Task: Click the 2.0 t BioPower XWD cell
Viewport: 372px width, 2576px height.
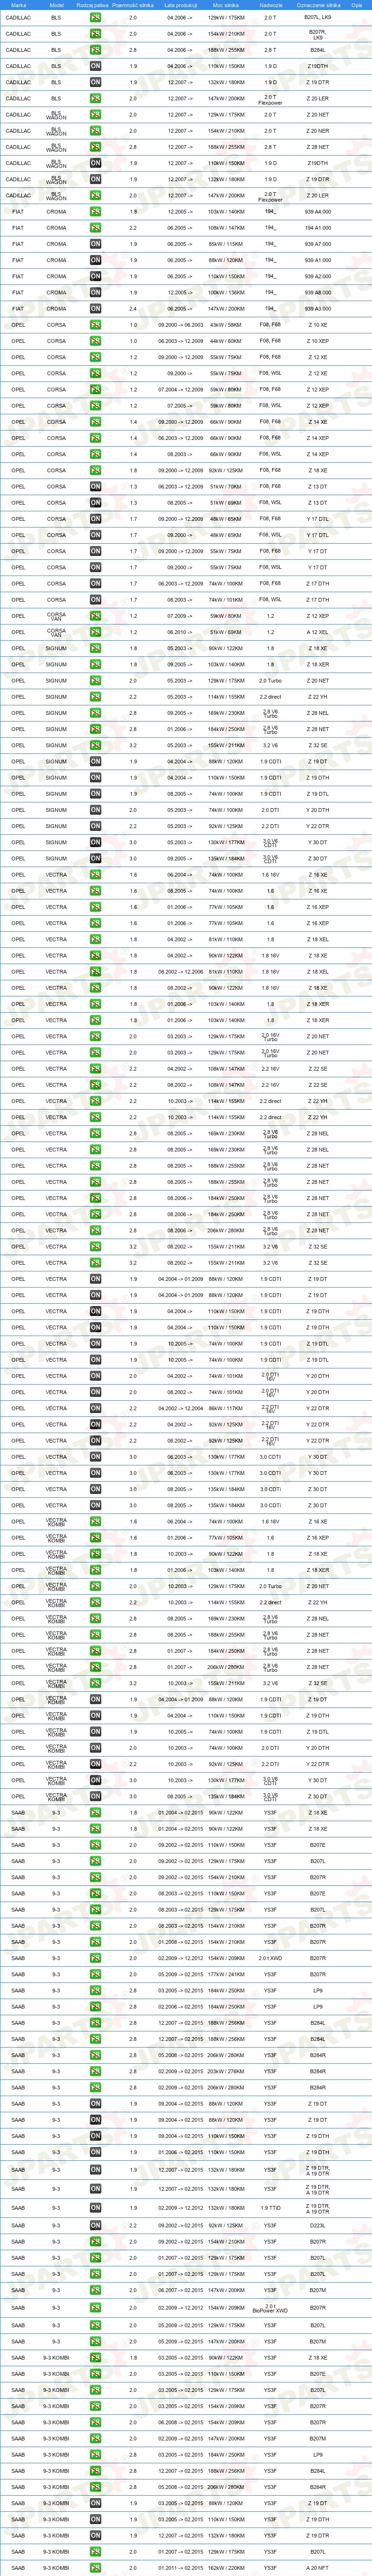Action: click(x=270, y=2308)
